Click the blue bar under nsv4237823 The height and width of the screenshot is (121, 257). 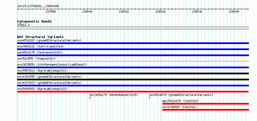(133, 86)
